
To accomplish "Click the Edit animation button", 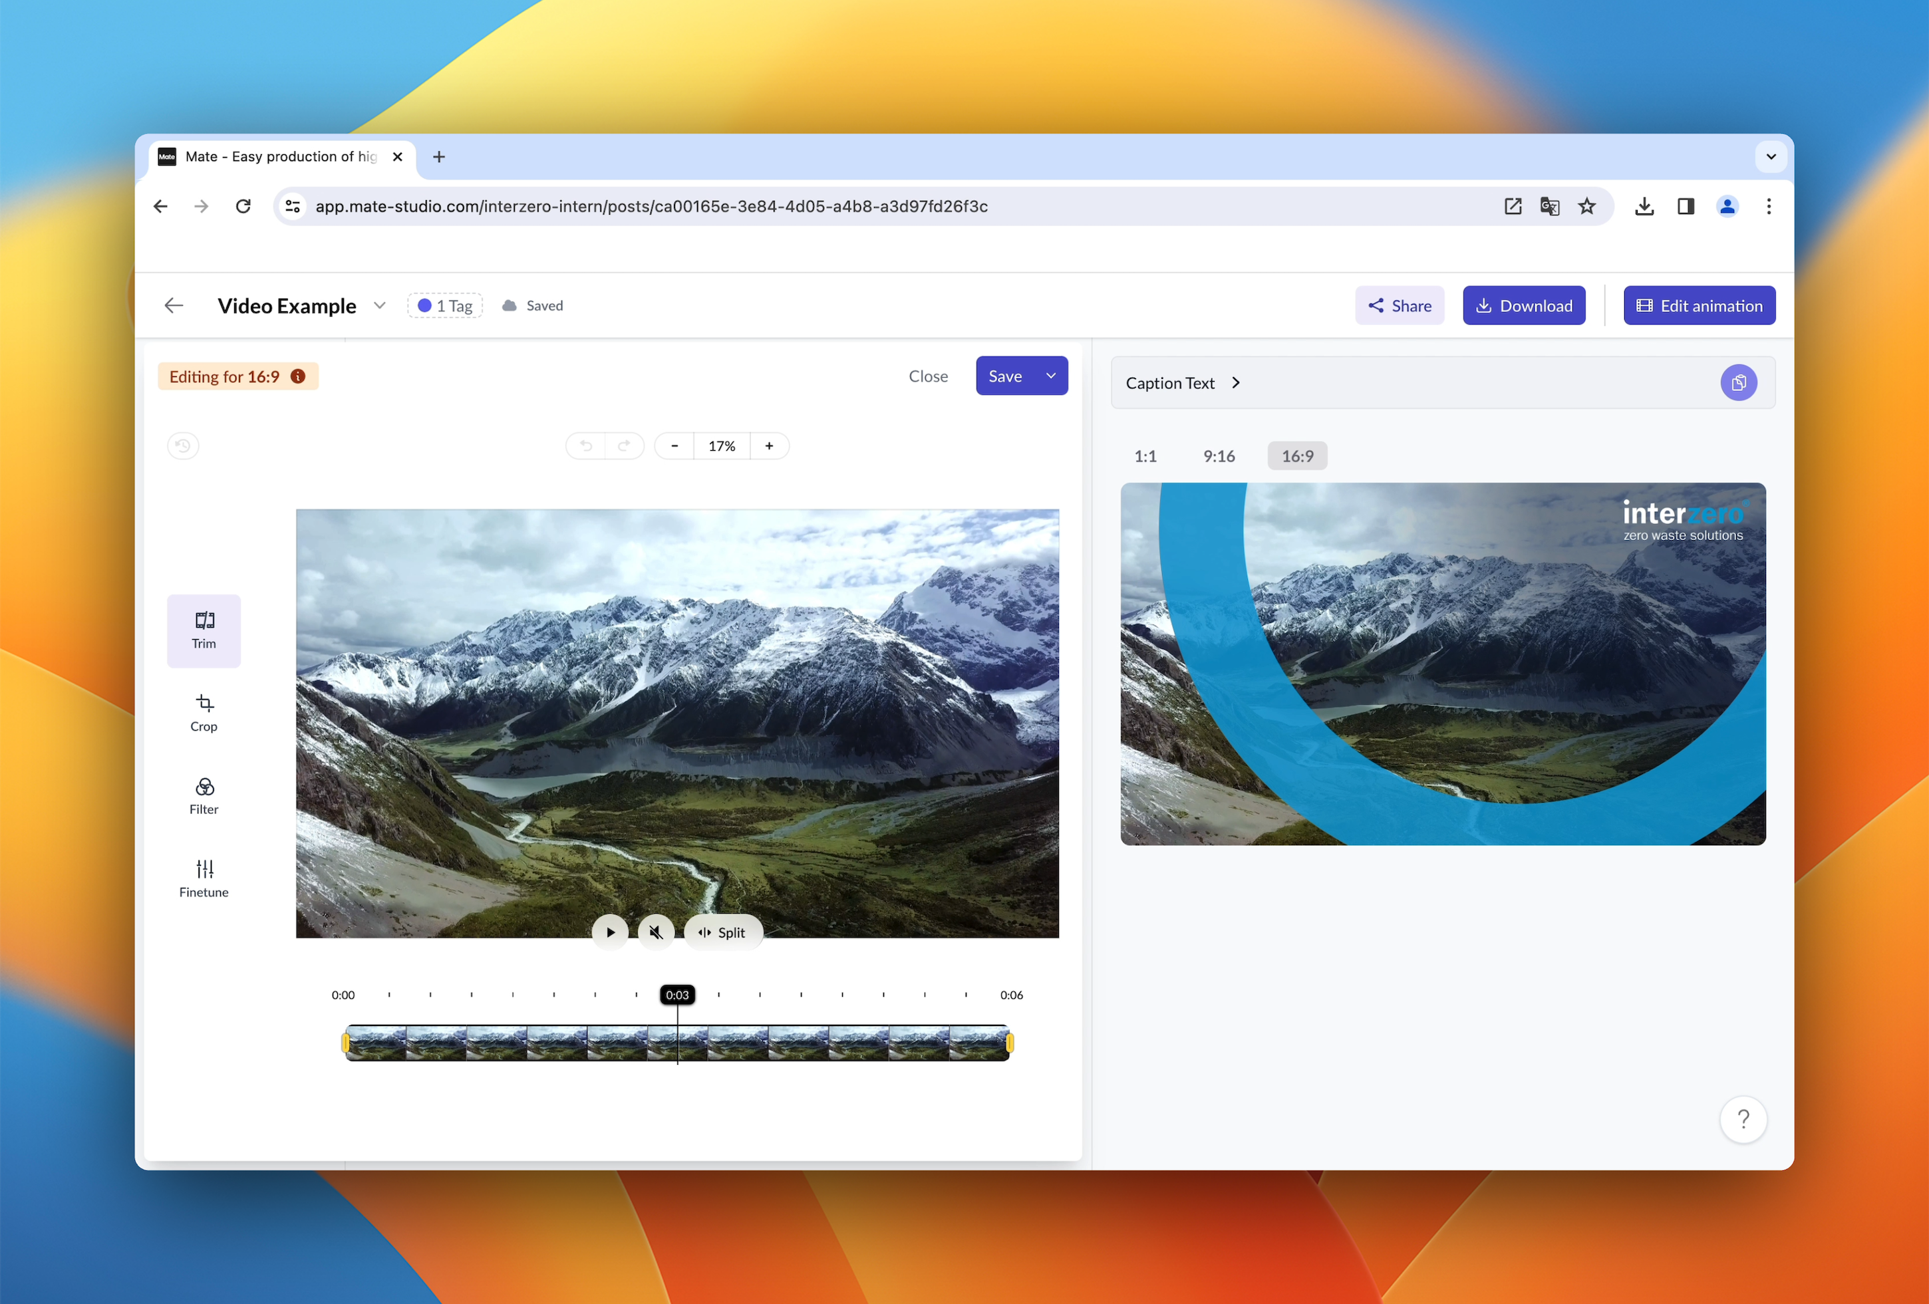I will coord(1699,305).
